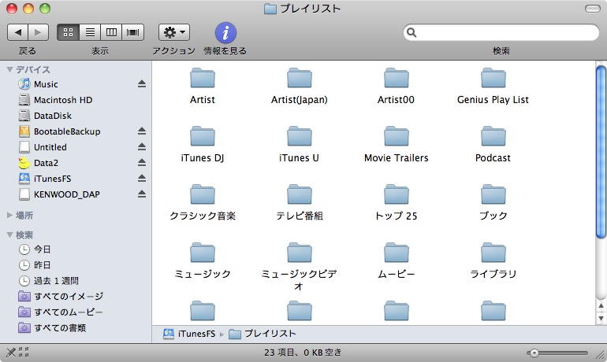Select the ミュージック folder
The image size is (607, 362).
pyautogui.click(x=203, y=253)
